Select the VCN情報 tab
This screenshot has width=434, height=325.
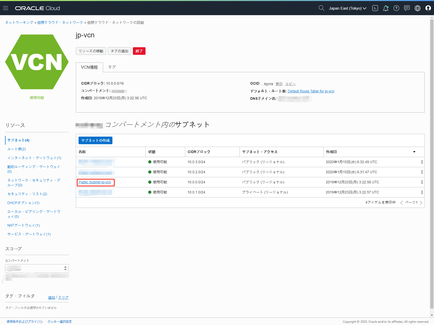click(89, 67)
